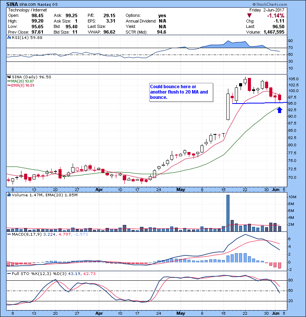Select the SCTR (Mid) value 94.6

pos(162,32)
